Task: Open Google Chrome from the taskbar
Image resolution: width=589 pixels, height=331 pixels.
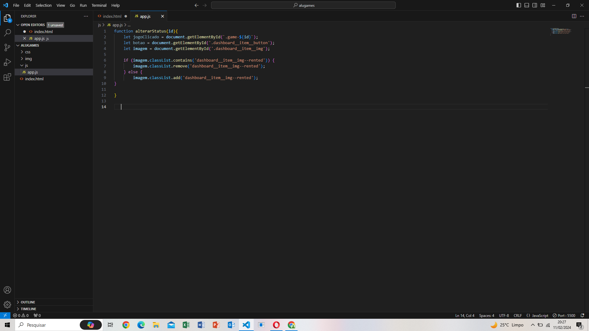Action: point(126,325)
